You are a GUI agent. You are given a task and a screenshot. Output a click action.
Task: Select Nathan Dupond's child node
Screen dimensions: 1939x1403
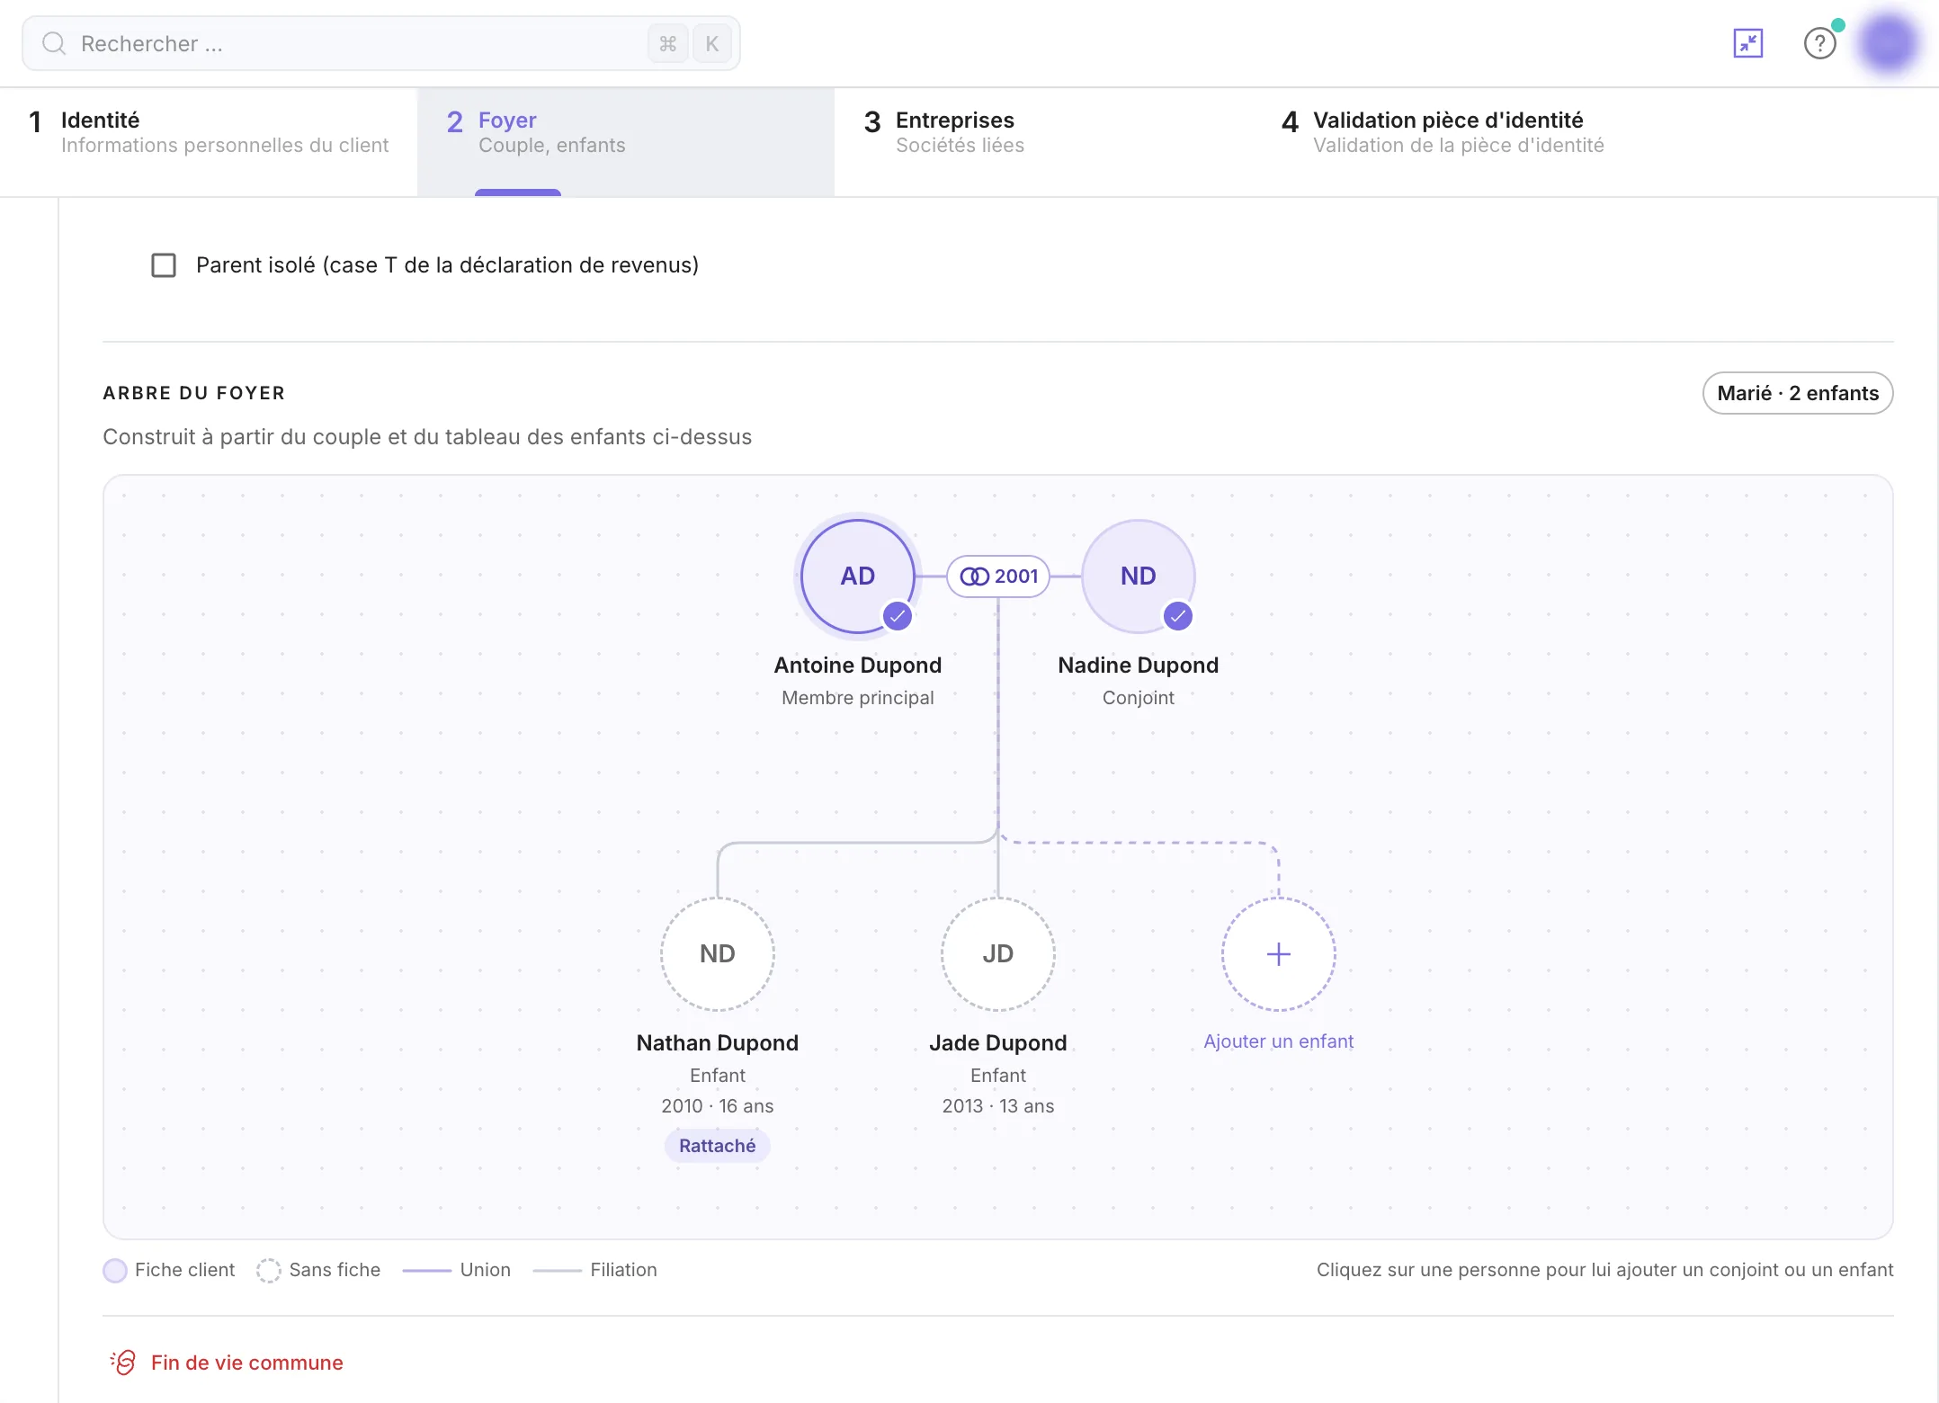(717, 953)
